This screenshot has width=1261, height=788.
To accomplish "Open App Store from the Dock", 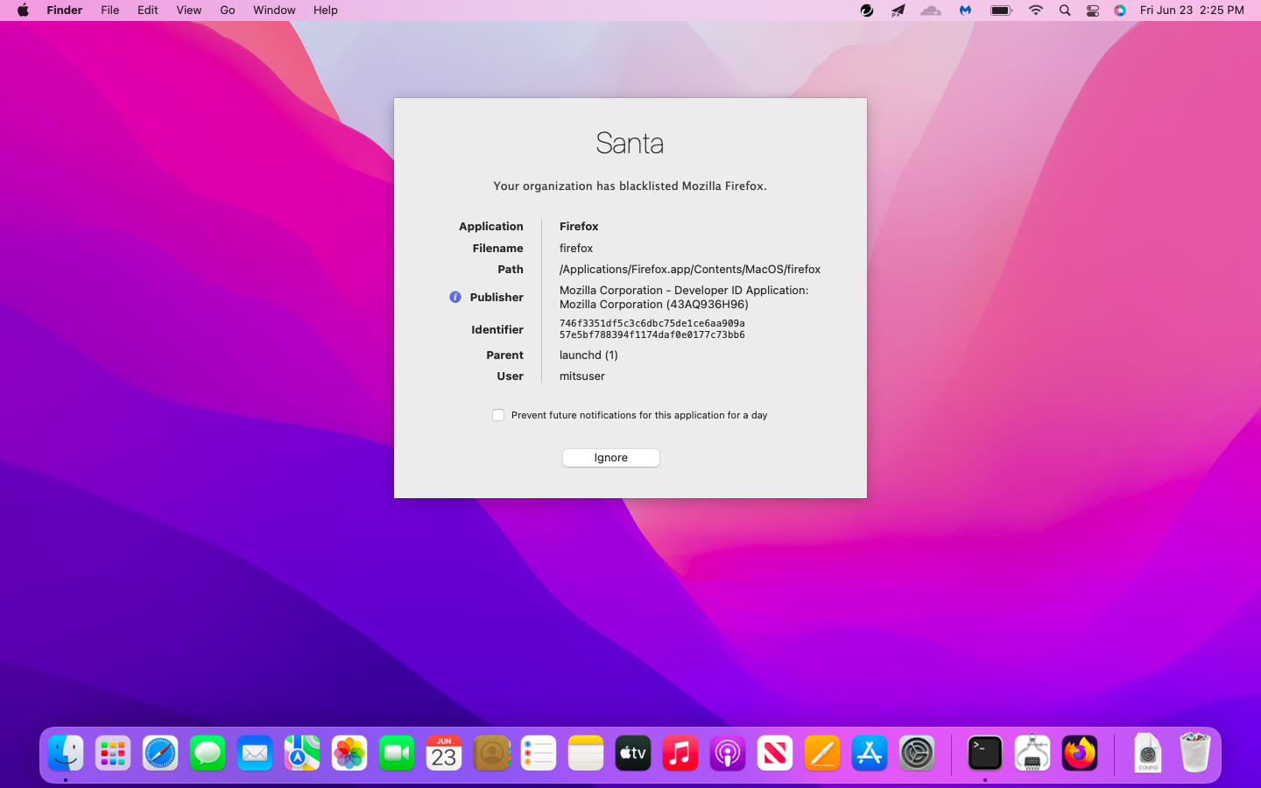I will (x=870, y=753).
